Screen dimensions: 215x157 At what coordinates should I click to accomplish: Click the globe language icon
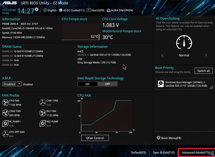click(x=45, y=10)
